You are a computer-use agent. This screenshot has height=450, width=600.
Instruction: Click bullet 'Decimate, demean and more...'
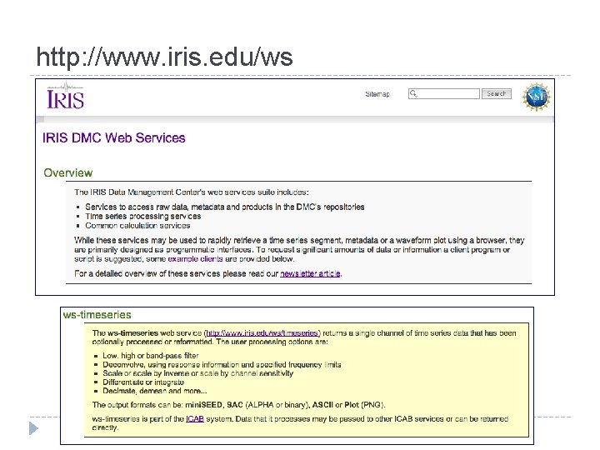[155, 391]
